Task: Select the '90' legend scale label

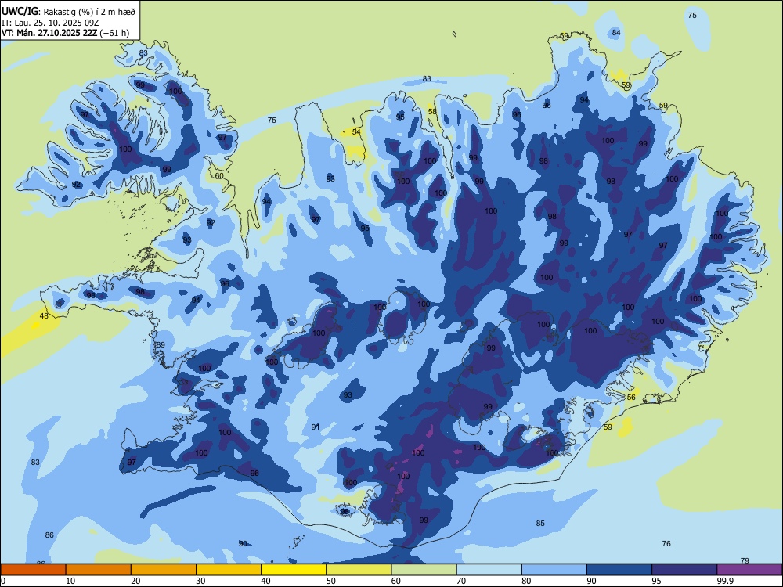Action: pyautogui.click(x=591, y=581)
